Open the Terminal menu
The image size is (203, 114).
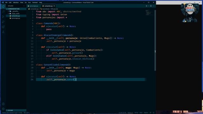pos(35,3)
